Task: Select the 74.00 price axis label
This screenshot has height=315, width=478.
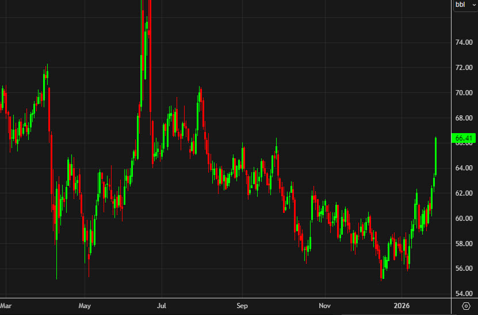Action: pos(464,42)
